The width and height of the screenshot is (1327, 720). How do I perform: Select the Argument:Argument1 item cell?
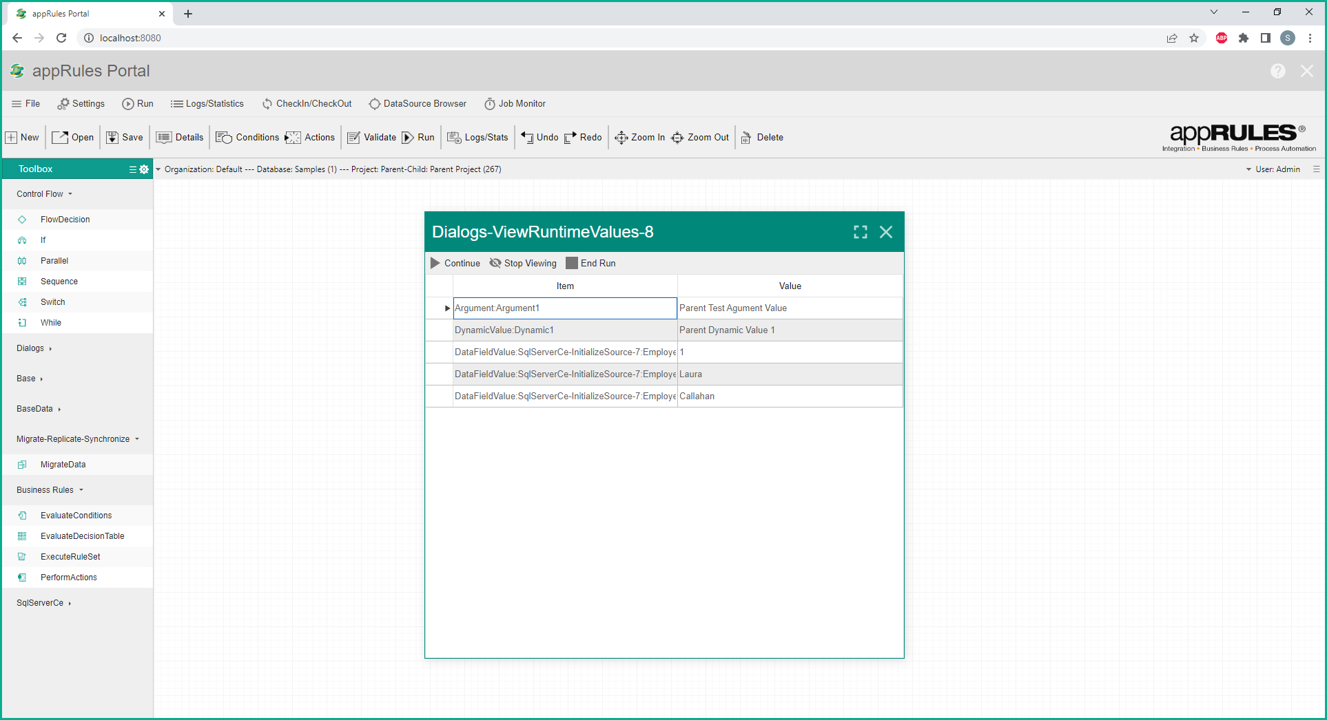564,308
